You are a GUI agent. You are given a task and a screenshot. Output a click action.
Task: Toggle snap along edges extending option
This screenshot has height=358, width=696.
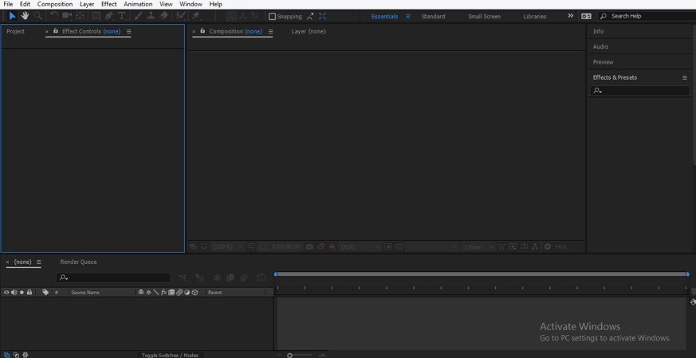point(310,16)
